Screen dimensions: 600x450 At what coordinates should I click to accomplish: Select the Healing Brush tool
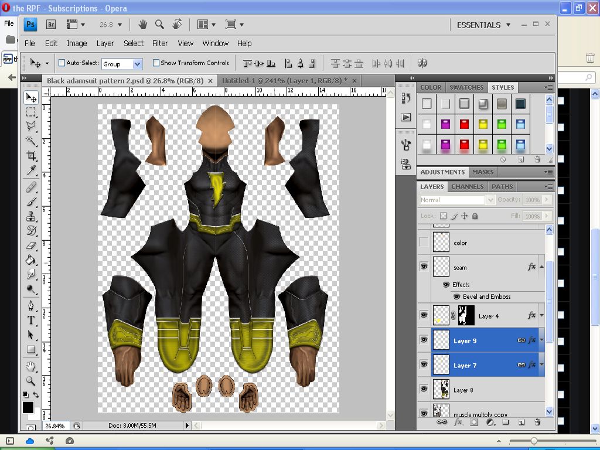[x=31, y=187]
